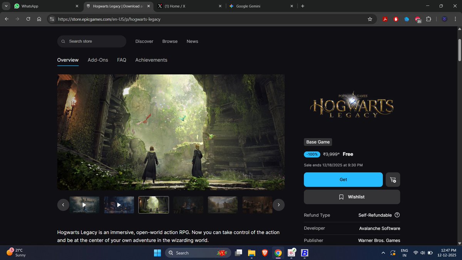Screen dimensions: 462x260
Task: Open the ABP extension with 25 badge
Action: click(x=418, y=19)
